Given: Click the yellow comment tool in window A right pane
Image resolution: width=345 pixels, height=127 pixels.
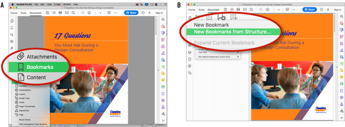Looking at the screenshot, I should click(163, 80).
